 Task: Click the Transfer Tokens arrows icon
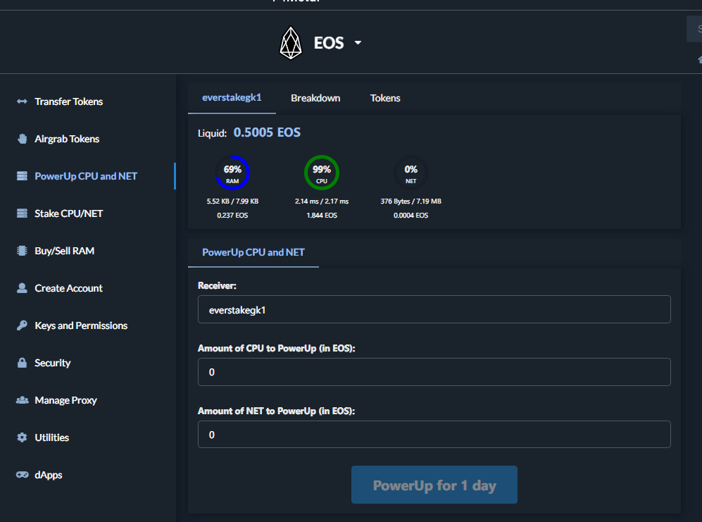point(22,101)
